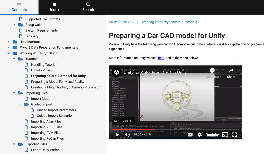Mute the video with the volume icon
The image size is (264, 154).
127,134
